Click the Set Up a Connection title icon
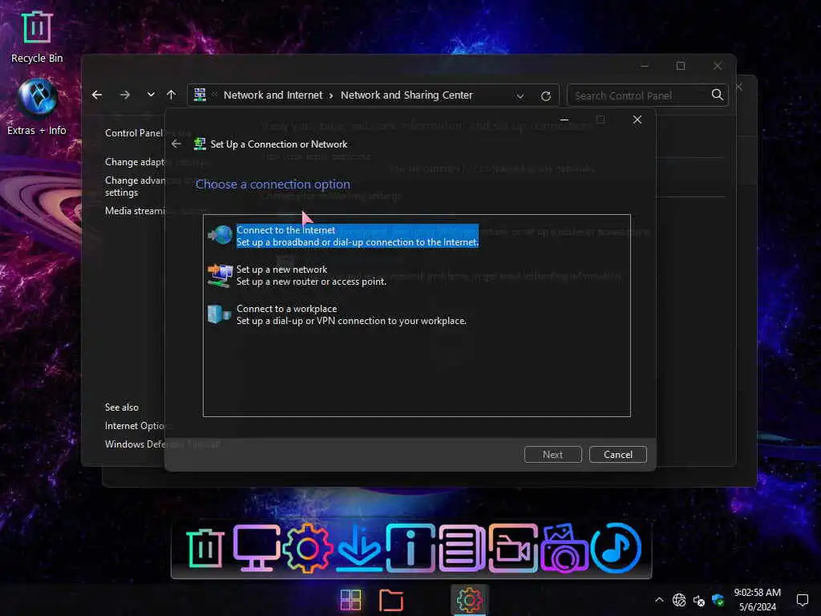 coord(200,144)
